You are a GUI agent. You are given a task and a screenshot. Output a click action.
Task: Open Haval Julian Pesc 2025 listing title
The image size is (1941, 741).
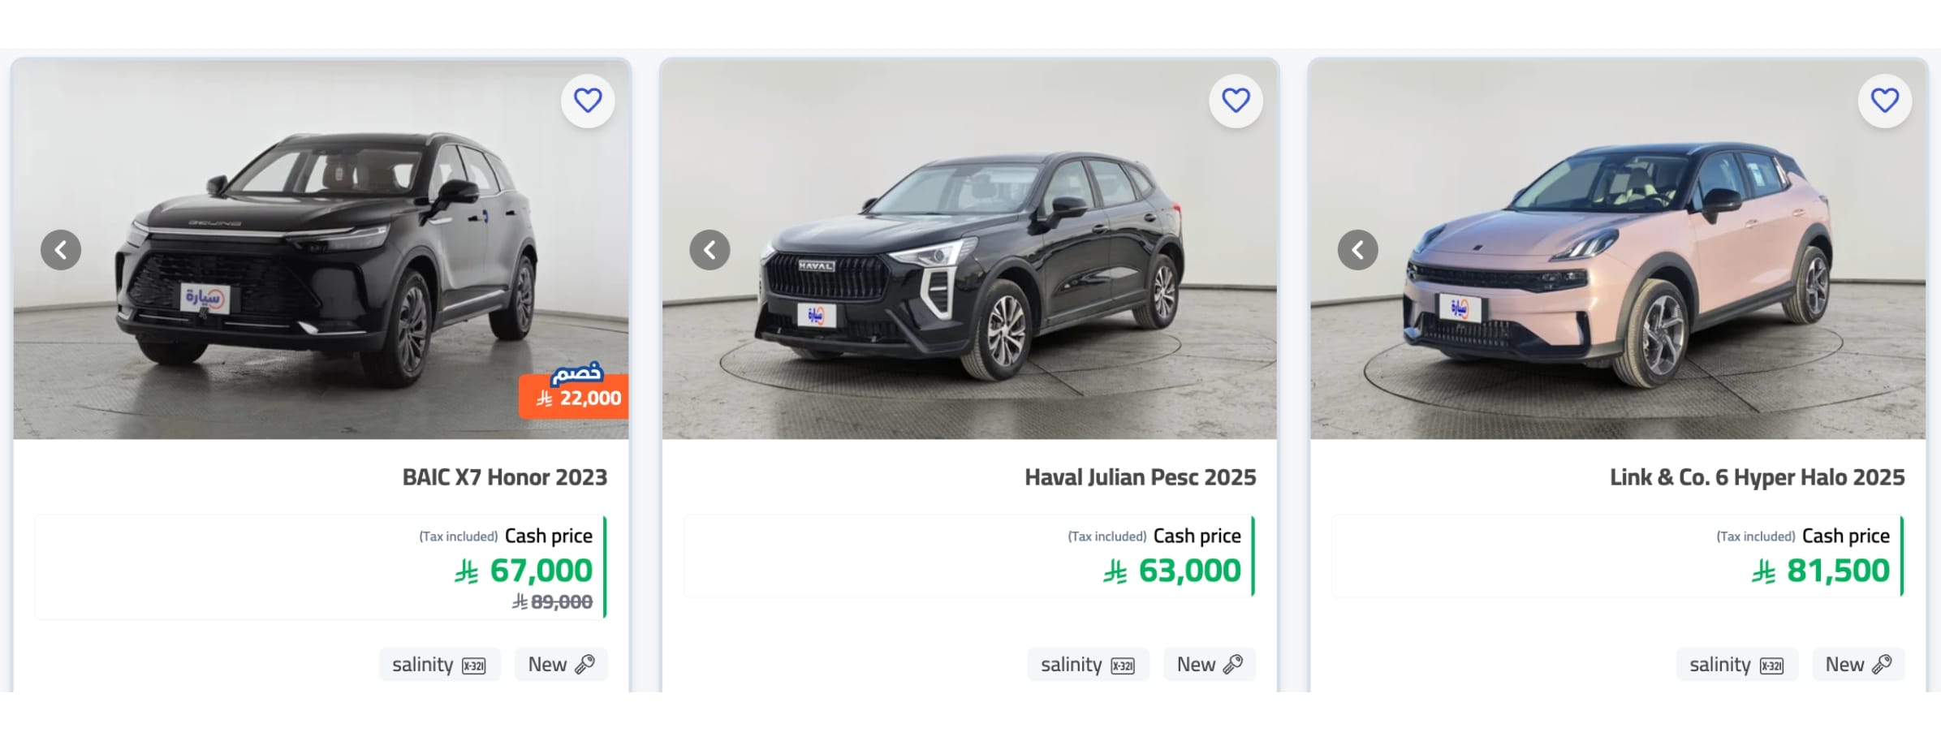(1140, 477)
